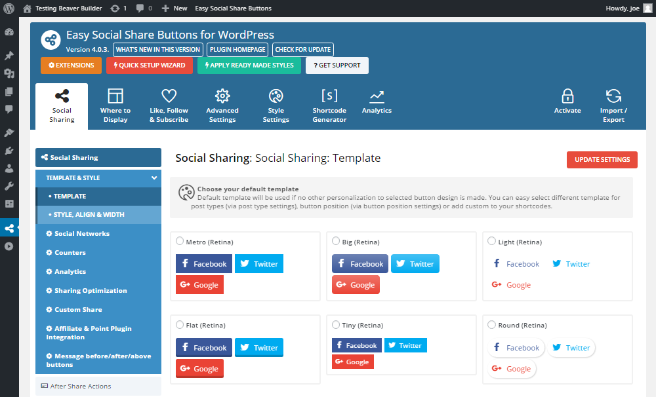656x397 pixels.
Task: Switch to Like, Follow & Subscribe tab
Action: click(169, 106)
